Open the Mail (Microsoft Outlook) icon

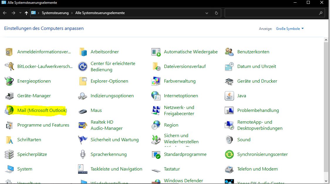point(9,110)
